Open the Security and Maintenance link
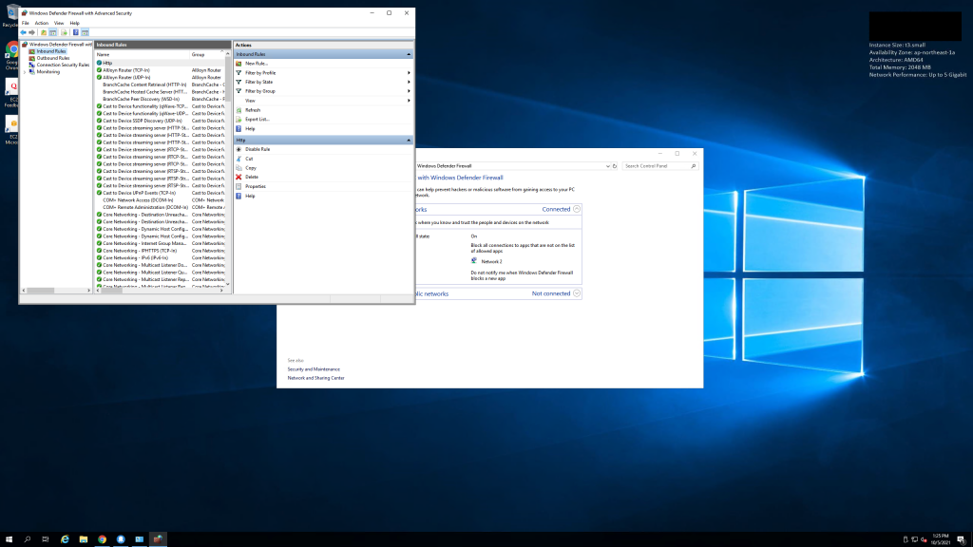Viewport: 973px width, 547px height. click(x=314, y=369)
